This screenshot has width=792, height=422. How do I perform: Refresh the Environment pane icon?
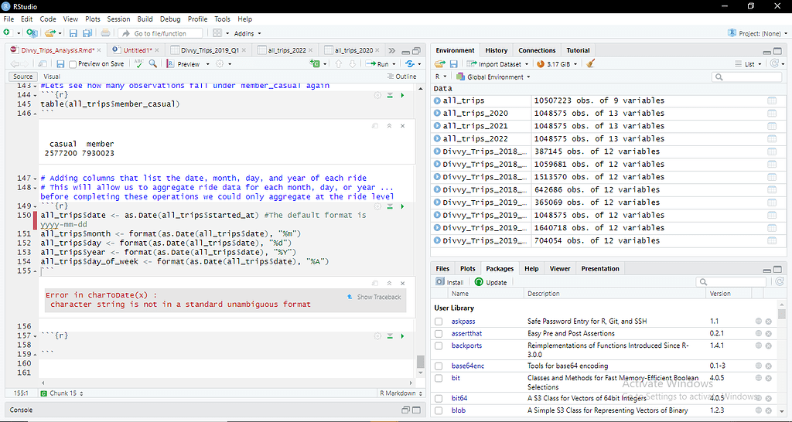click(773, 63)
